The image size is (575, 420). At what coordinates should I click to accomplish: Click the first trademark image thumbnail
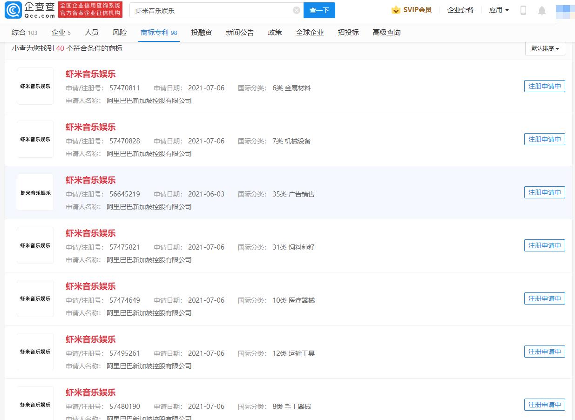(35, 86)
